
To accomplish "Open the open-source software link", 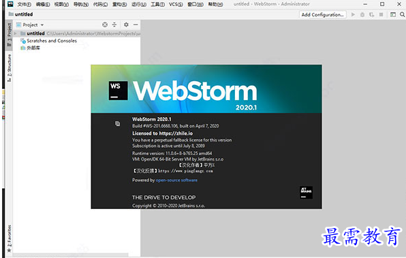I will 176,180.
